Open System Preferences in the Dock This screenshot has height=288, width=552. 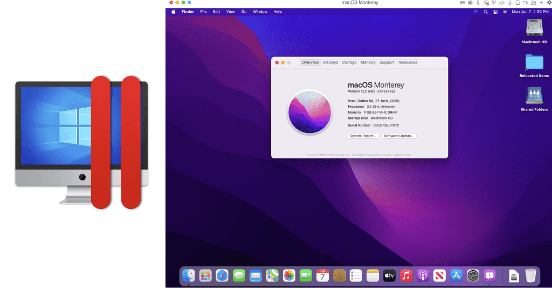click(x=473, y=276)
